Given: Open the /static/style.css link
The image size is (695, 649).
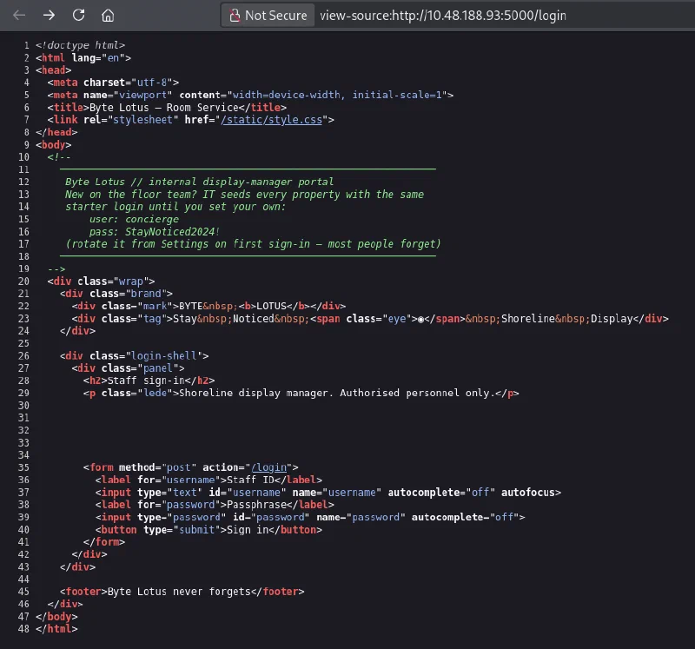Looking at the screenshot, I should [x=272, y=120].
